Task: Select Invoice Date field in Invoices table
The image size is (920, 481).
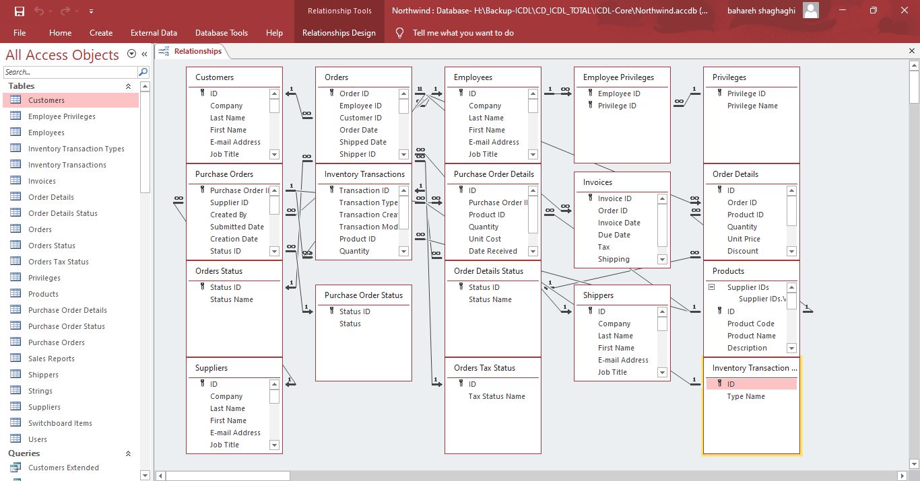Action: point(619,223)
